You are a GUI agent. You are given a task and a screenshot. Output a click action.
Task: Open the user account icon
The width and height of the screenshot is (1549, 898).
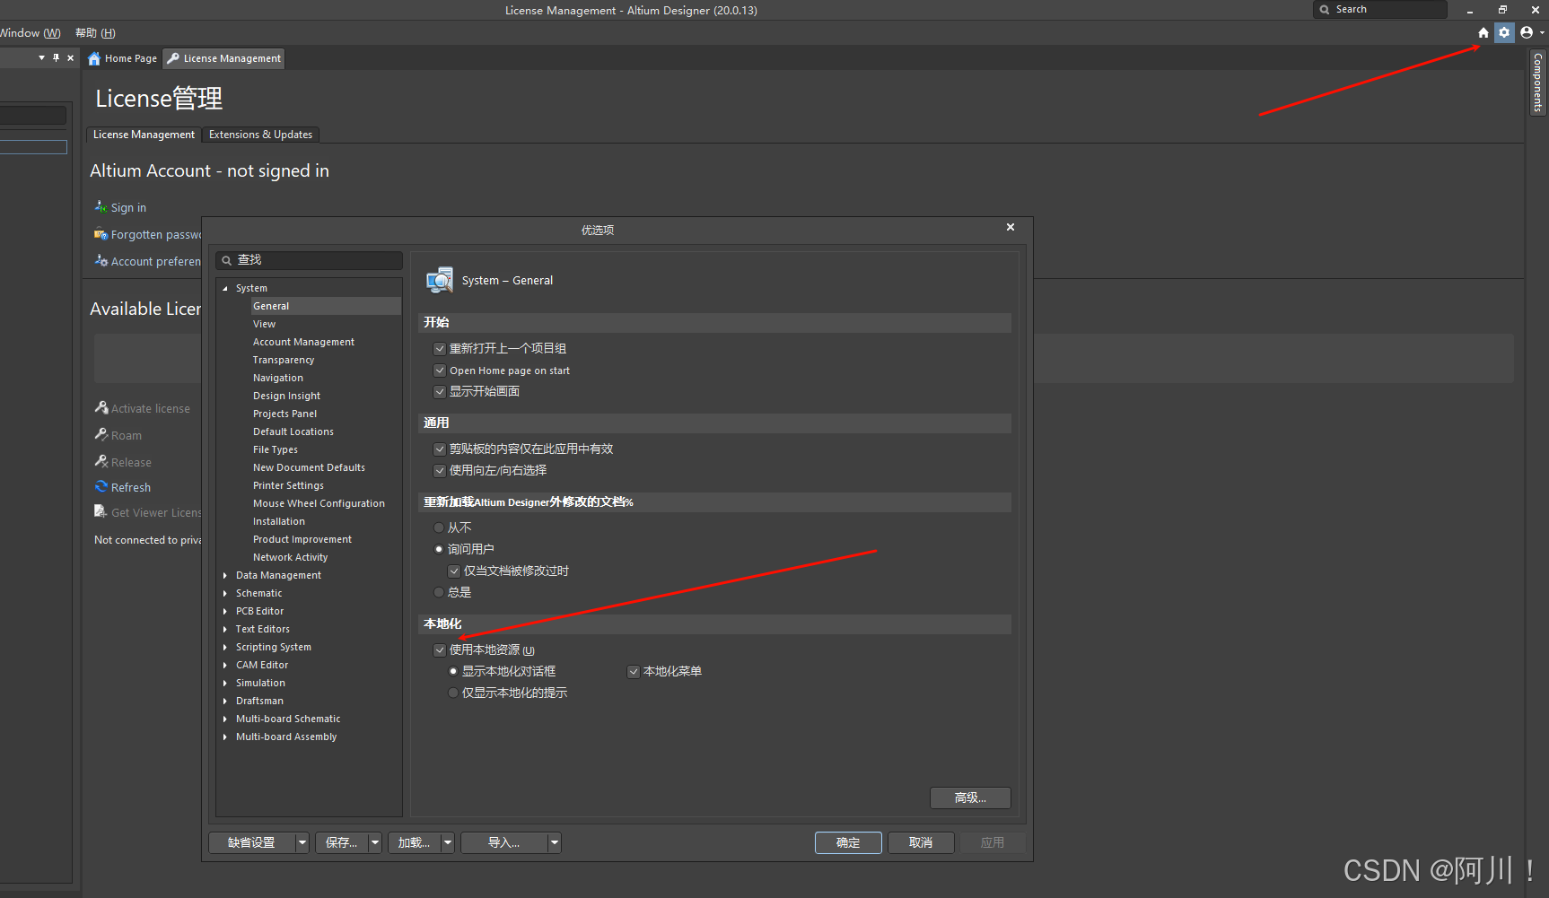(x=1527, y=32)
